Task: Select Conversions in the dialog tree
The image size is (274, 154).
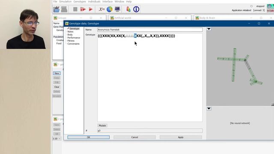Action: point(73,44)
